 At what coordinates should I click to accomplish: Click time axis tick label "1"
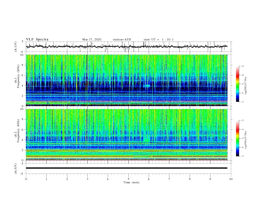(46, 179)
